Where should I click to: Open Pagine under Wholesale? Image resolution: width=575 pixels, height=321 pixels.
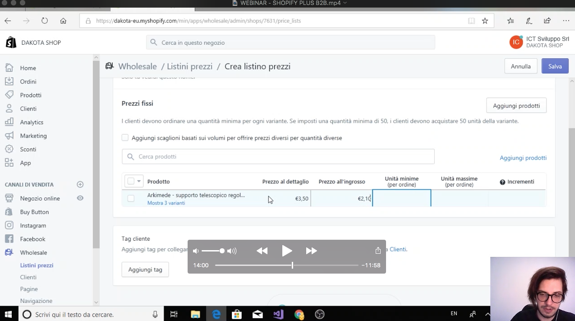29,289
